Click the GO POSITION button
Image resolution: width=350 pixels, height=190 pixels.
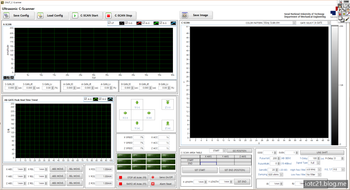(239, 151)
